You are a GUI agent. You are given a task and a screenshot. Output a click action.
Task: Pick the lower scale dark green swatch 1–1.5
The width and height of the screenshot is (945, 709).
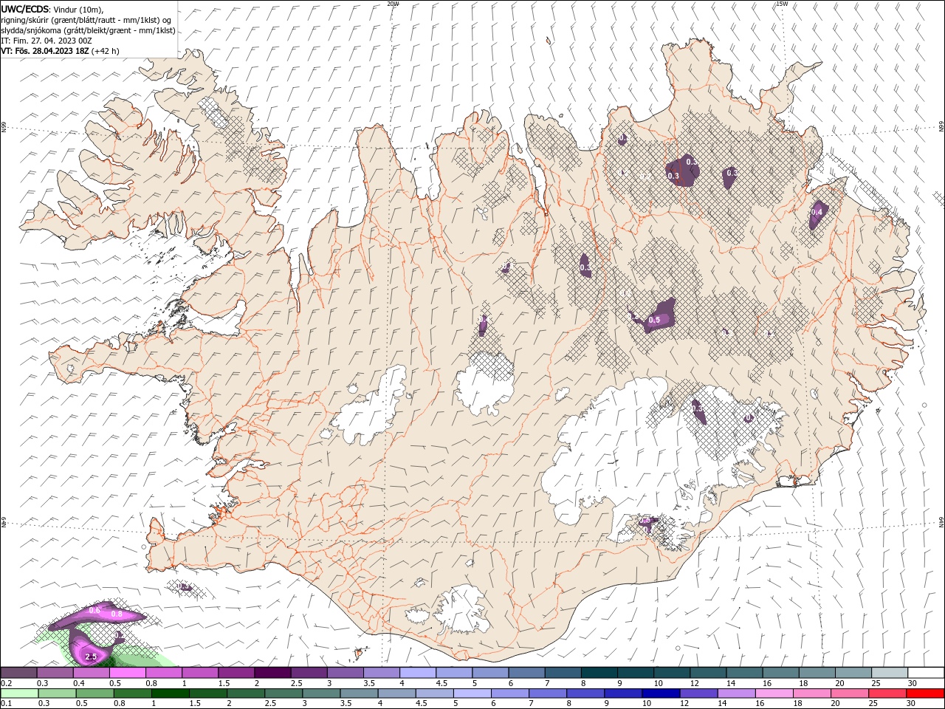coord(170,693)
